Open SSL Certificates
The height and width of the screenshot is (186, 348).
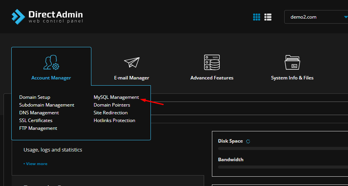(x=36, y=120)
